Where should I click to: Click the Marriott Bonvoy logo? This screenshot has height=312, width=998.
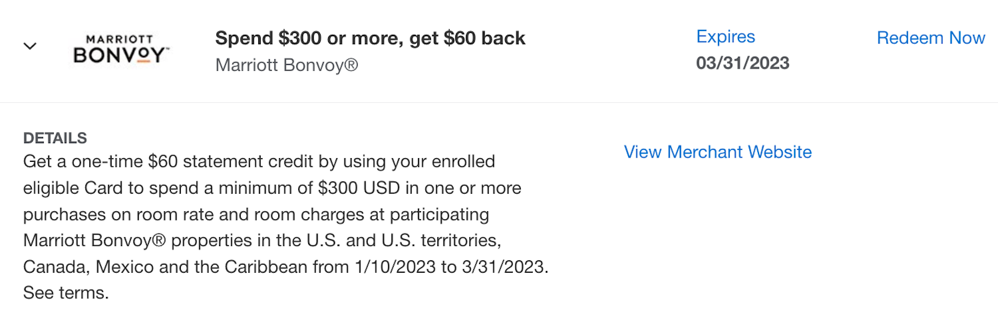pyautogui.click(x=121, y=49)
